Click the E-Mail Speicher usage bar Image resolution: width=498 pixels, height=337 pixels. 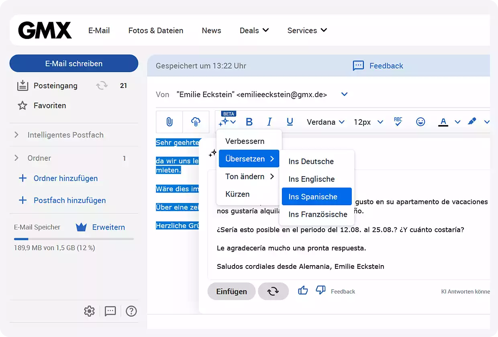74,239
